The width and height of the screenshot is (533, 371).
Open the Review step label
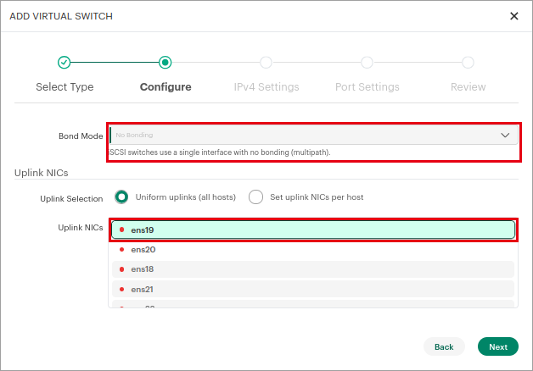click(x=468, y=86)
